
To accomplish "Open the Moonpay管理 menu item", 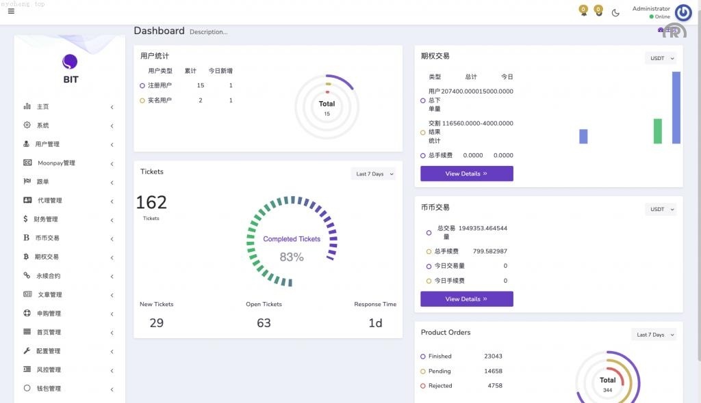I will [x=56, y=163].
